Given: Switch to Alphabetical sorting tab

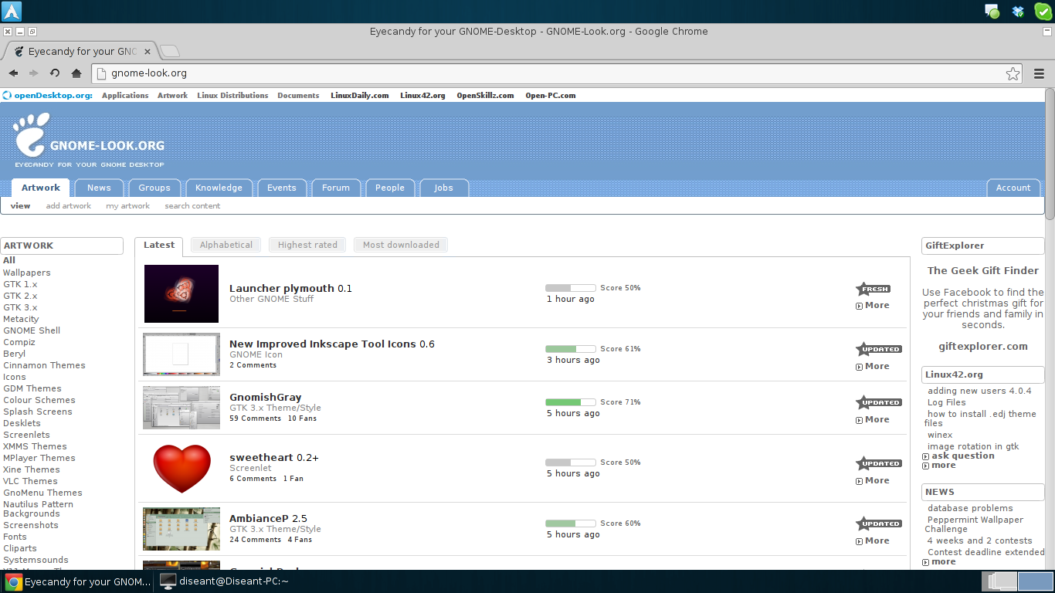Looking at the screenshot, I should click(x=226, y=245).
